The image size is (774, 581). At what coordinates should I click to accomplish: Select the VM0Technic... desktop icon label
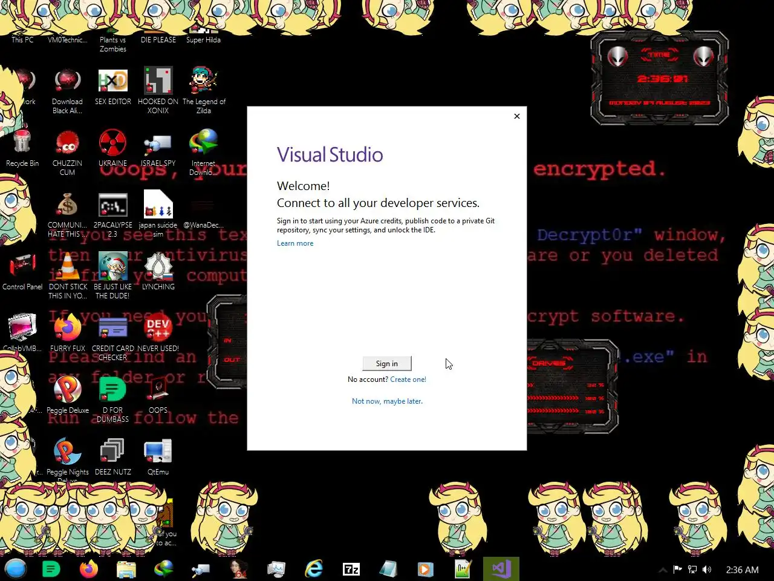[x=67, y=40]
